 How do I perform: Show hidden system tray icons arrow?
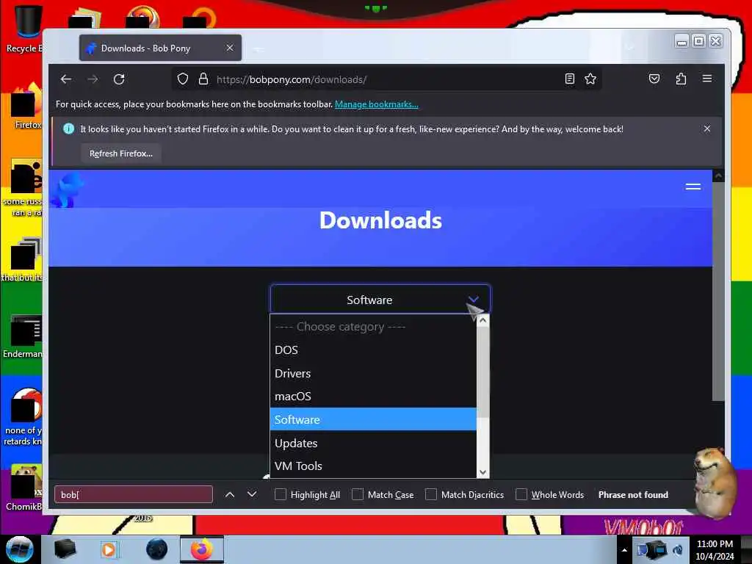[624, 550]
